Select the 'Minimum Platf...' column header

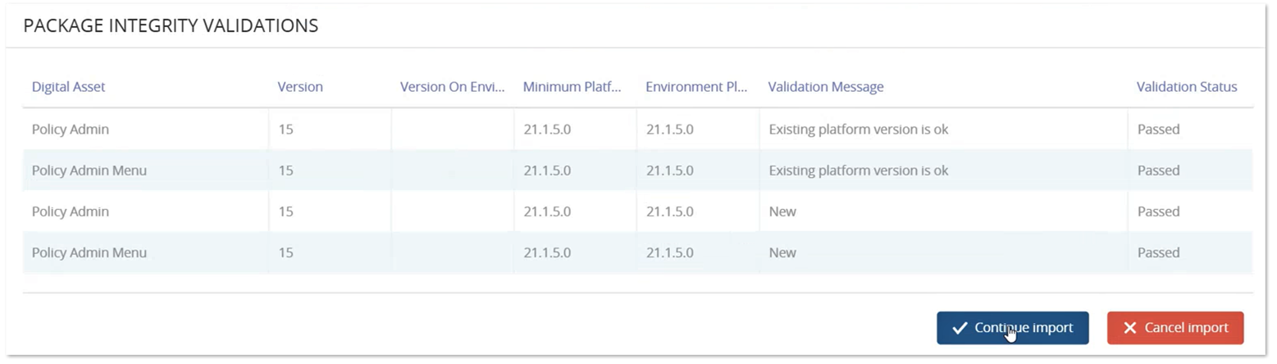[572, 87]
